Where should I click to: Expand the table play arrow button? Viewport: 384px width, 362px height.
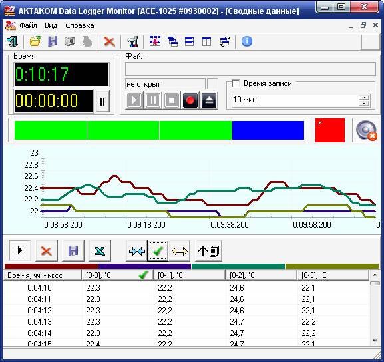tap(20, 250)
